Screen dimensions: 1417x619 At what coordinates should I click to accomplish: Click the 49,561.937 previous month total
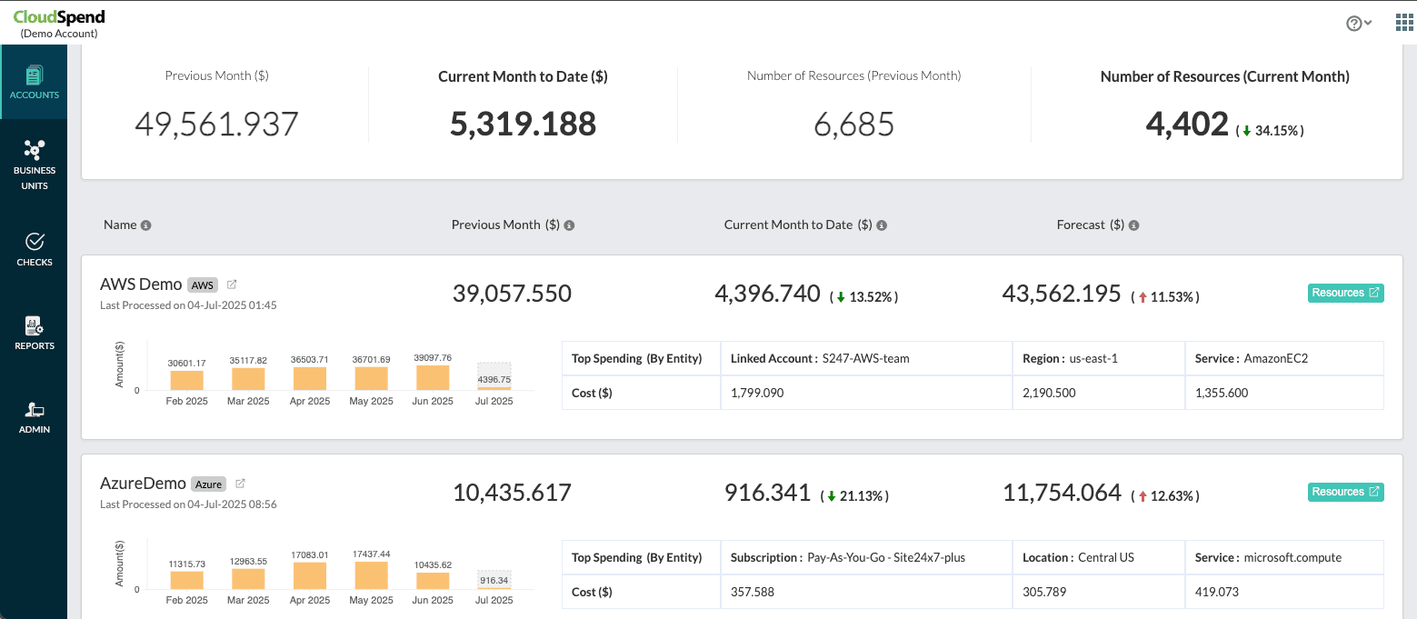(217, 124)
